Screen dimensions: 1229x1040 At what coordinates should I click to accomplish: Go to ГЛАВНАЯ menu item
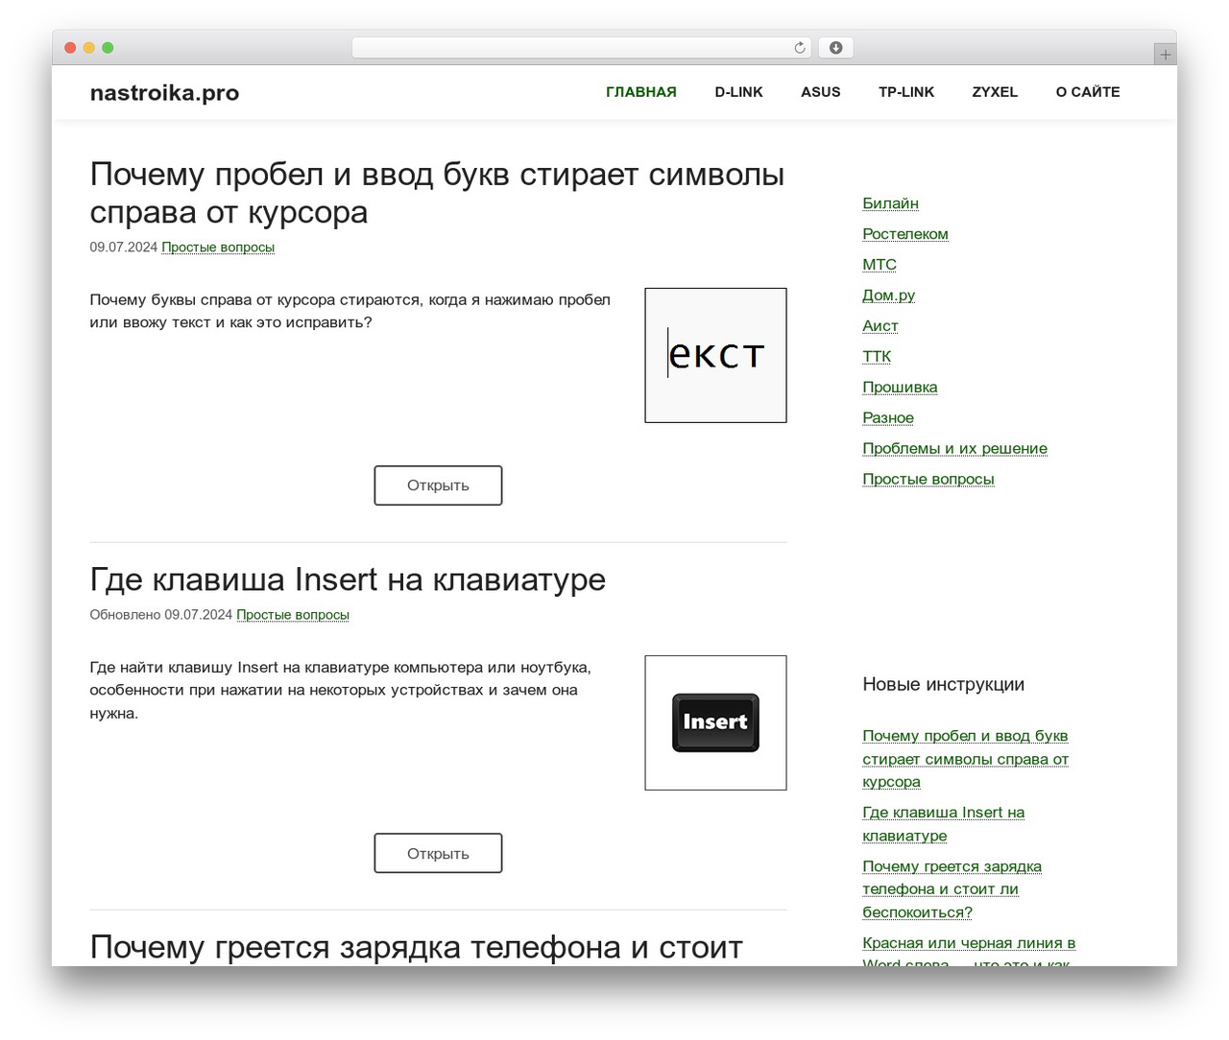coord(640,92)
